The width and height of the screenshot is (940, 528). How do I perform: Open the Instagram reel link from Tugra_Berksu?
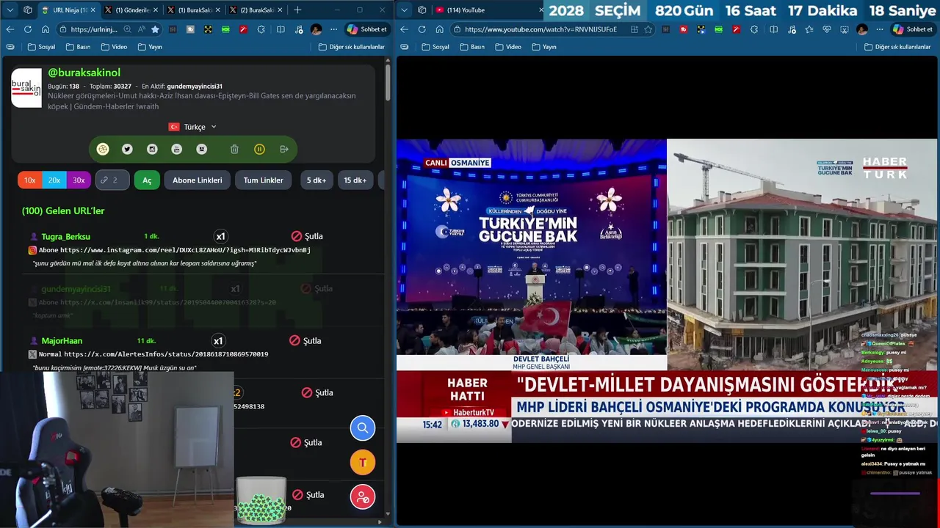point(185,250)
